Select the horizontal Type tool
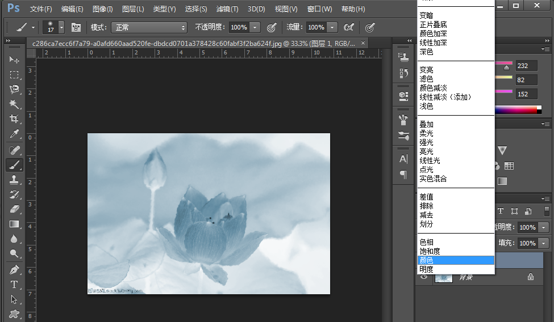The width and height of the screenshot is (554, 322). click(x=14, y=284)
